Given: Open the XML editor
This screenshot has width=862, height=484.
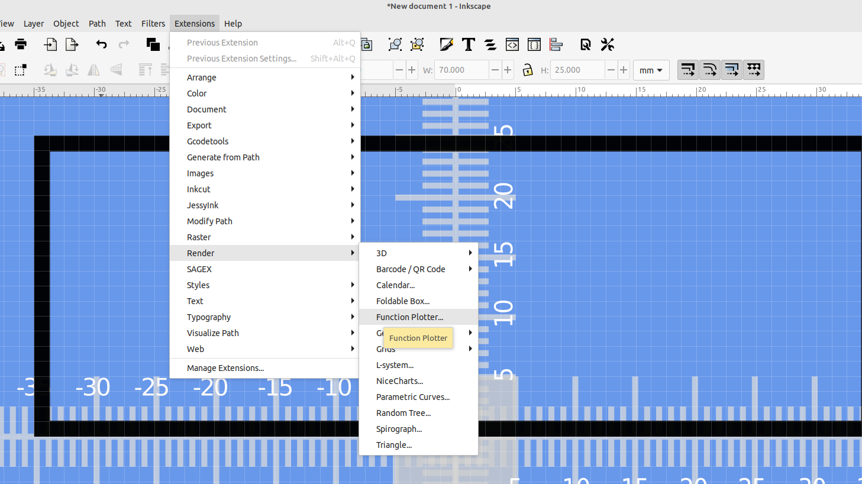Looking at the screenshot, I should tap(512, 44).
